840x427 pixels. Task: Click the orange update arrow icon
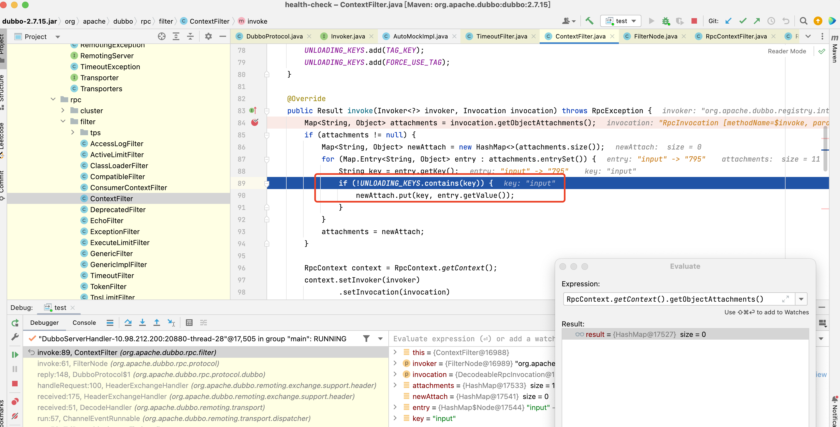click(x=818, y=21)
